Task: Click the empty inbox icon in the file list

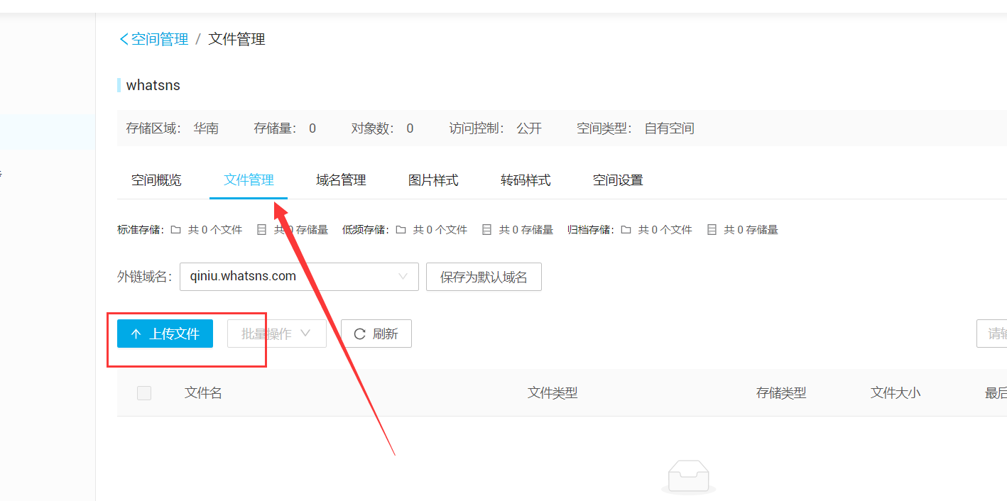Action: tap(688, 477)
